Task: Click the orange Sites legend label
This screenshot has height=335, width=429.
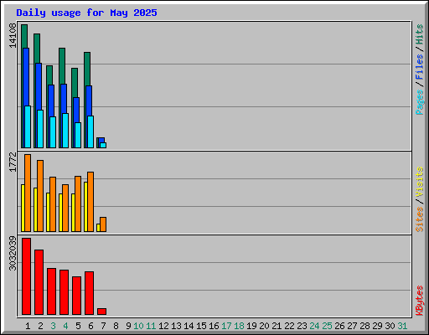Action: click(x=419, y=219)
